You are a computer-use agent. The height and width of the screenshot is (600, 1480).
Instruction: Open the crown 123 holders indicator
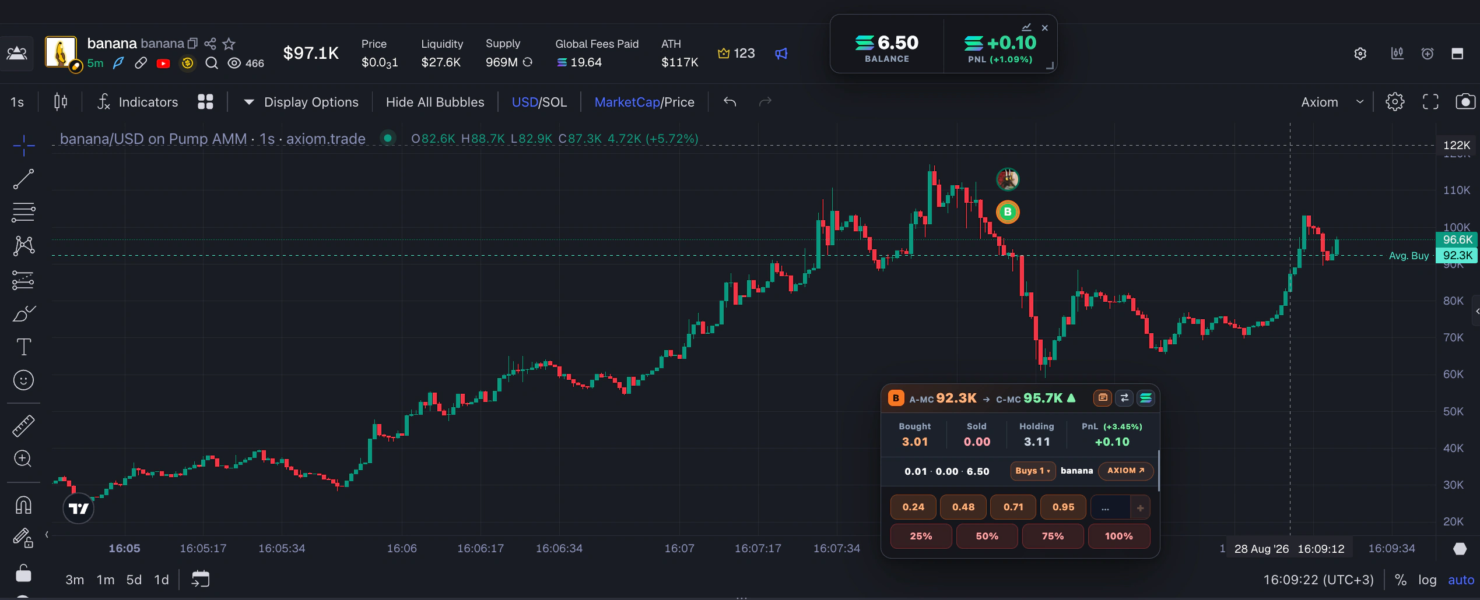click(737, 54)
